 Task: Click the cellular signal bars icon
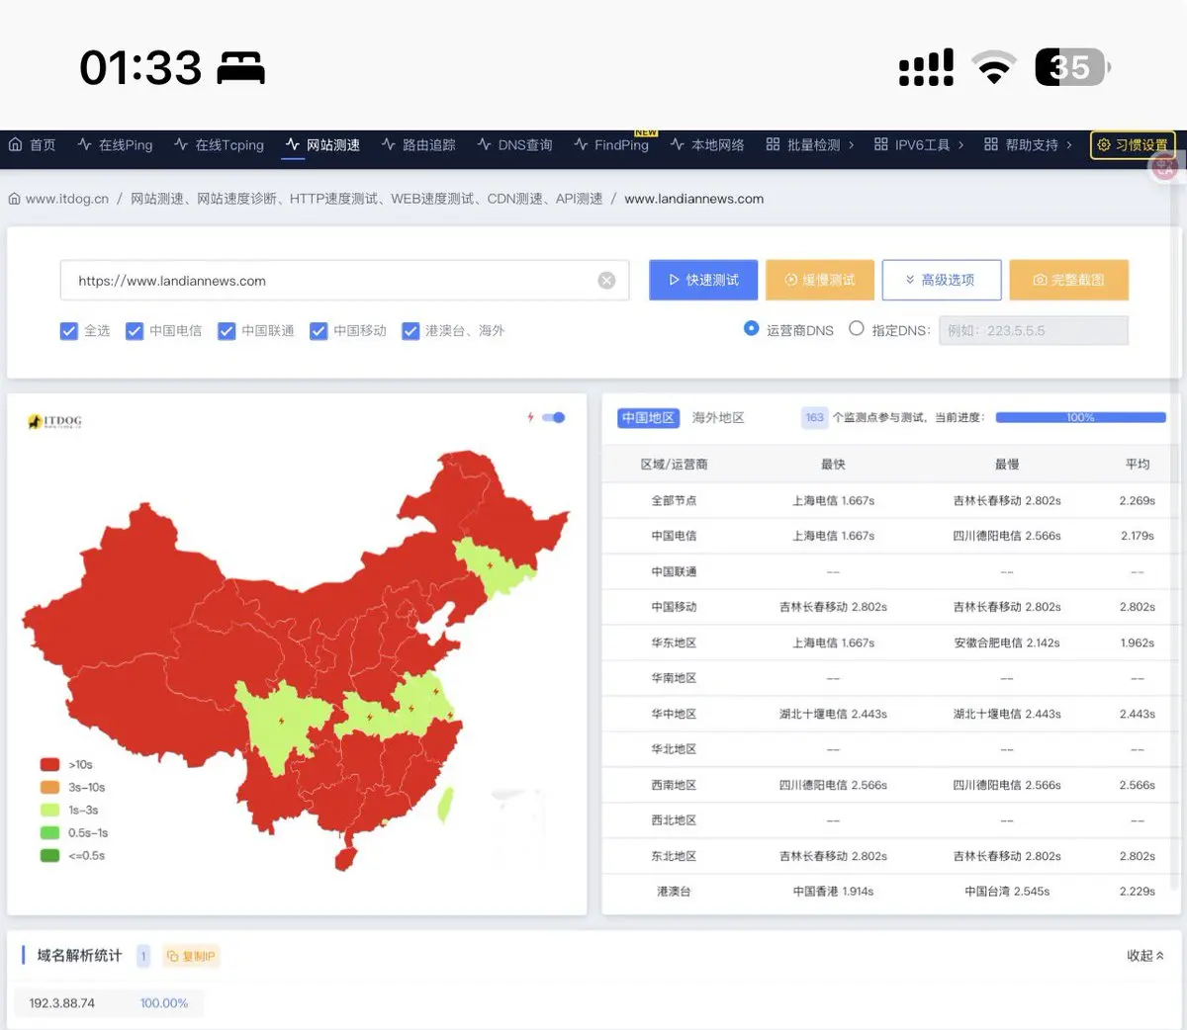point(926,67)
